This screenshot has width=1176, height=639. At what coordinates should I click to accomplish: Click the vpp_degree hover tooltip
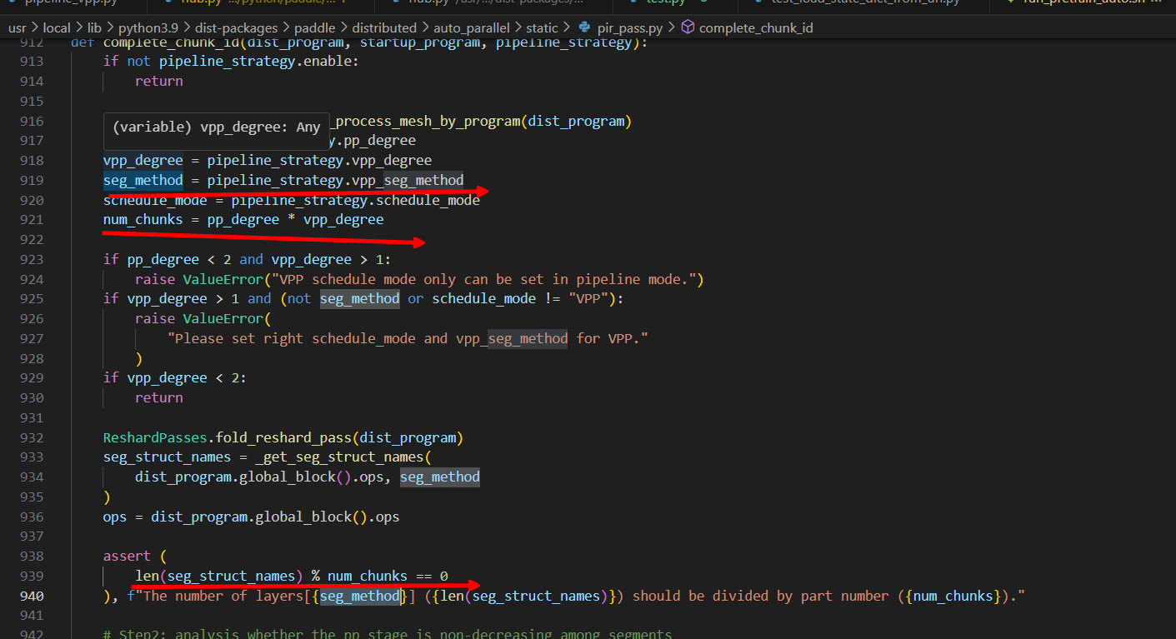coord(216,127)
